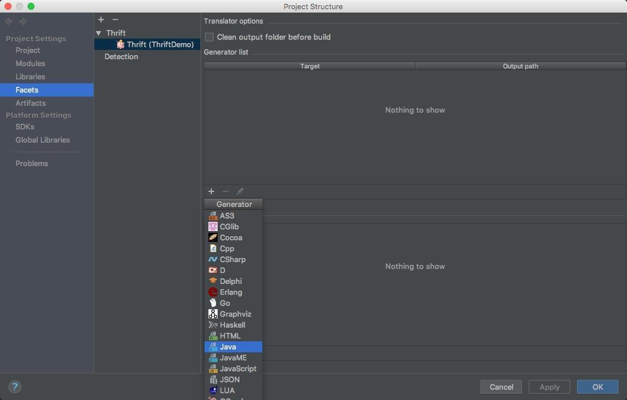Choose Haskell from the Generator menu
Viewport: 627px width, 400px height.
233,325
